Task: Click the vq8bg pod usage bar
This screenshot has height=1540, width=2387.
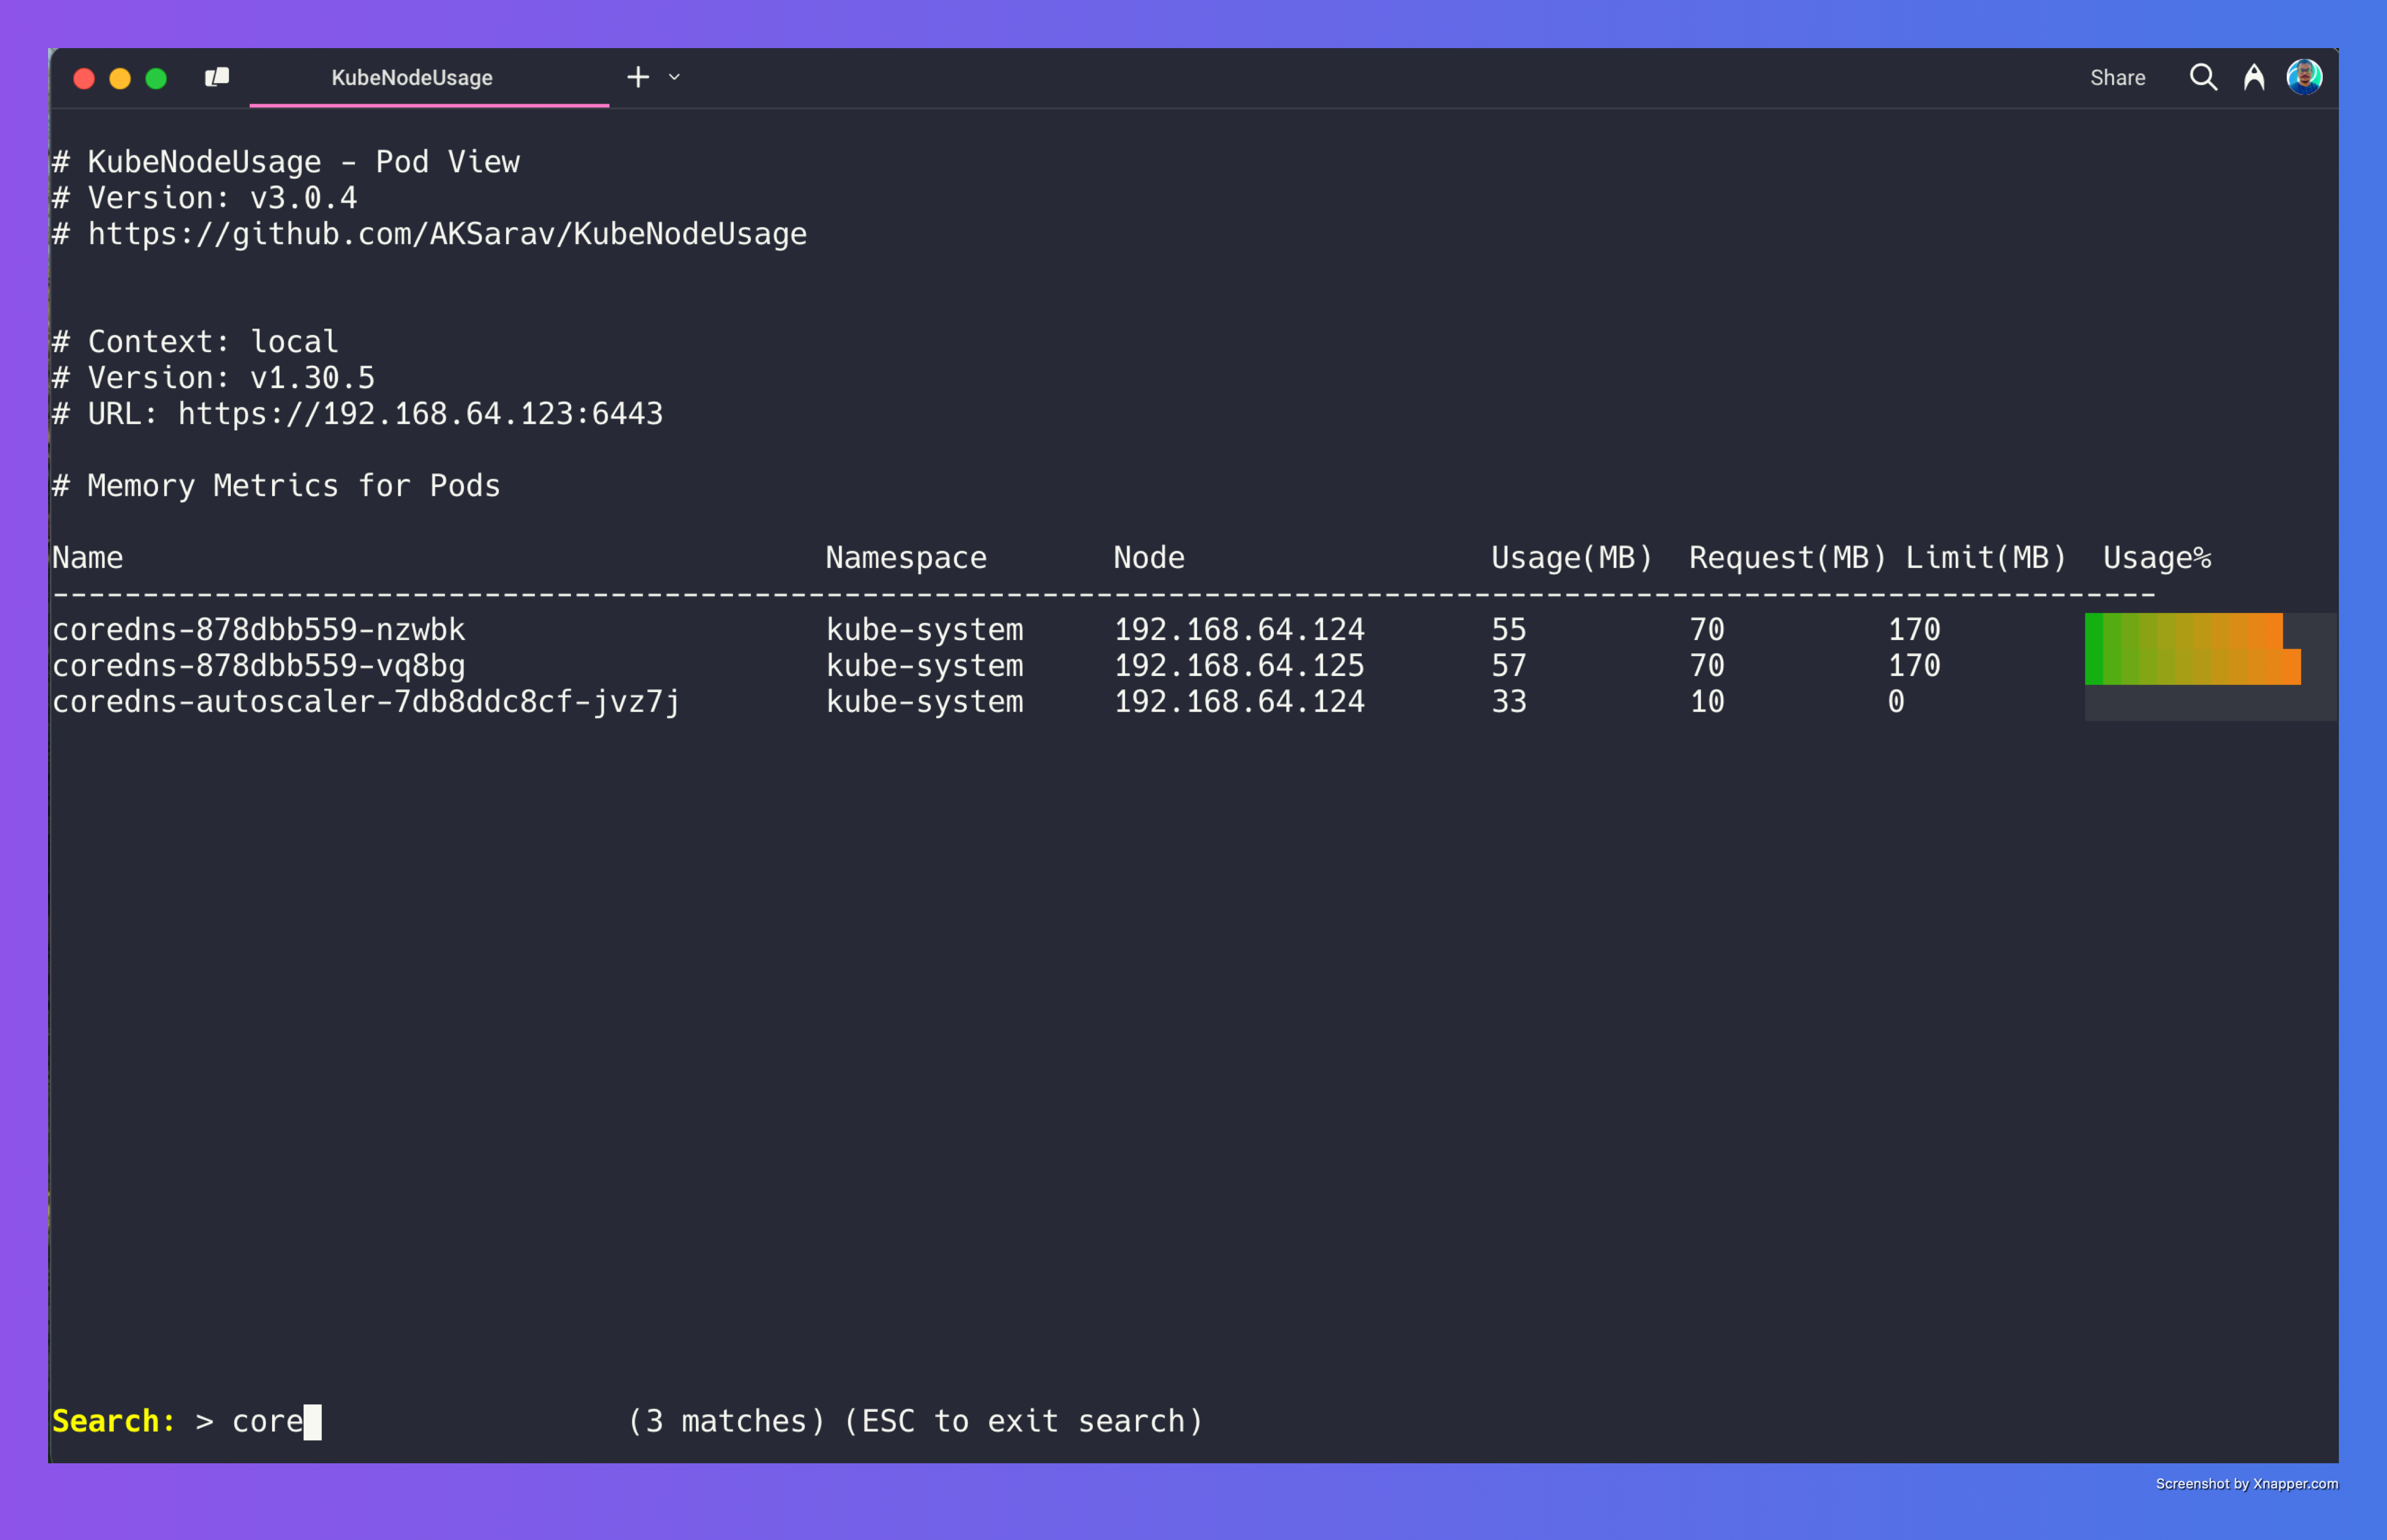Action: click(x=2192, y=666)
